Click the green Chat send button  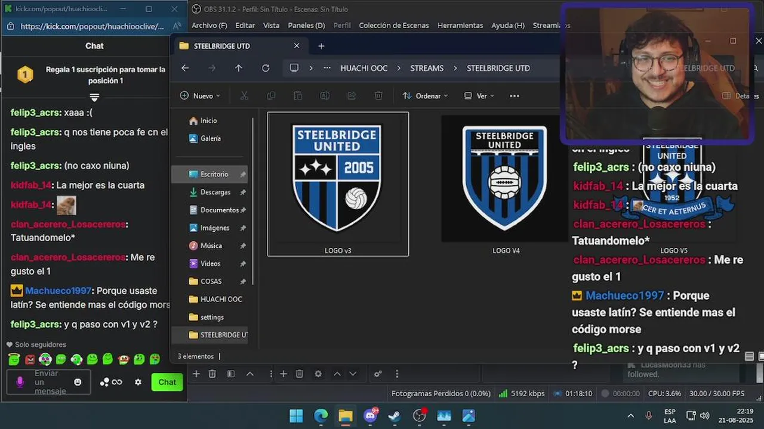167,382
